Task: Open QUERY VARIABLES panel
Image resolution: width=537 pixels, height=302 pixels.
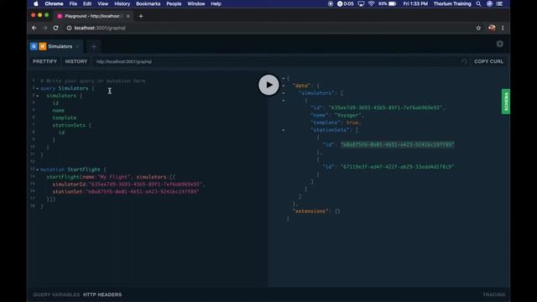Action: pyautogui.click(x=56, y=294)
